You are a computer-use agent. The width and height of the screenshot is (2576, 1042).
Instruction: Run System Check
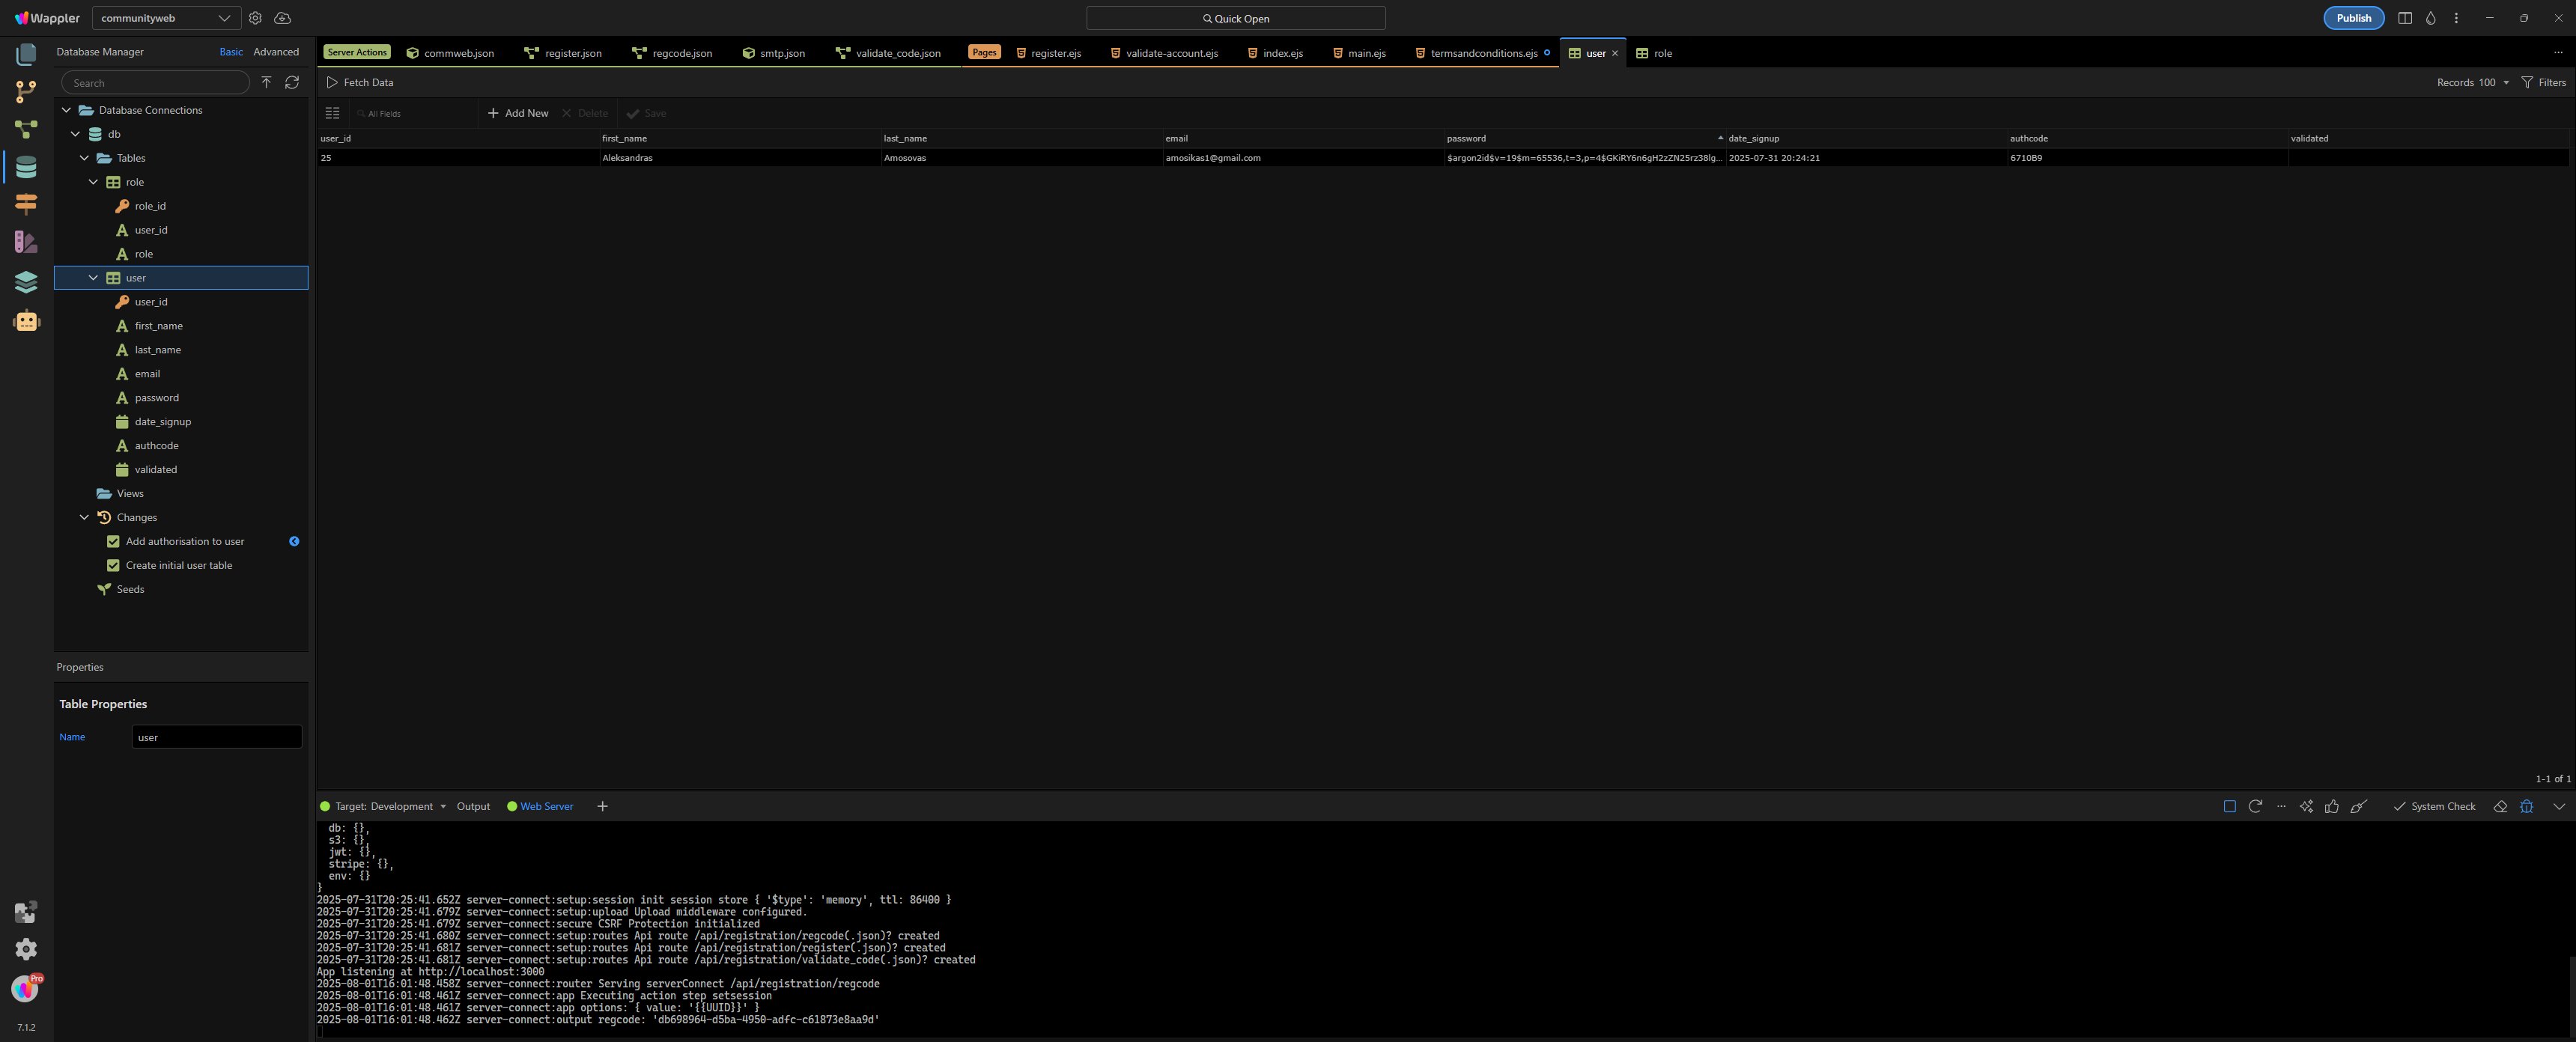coord(2434,806)
